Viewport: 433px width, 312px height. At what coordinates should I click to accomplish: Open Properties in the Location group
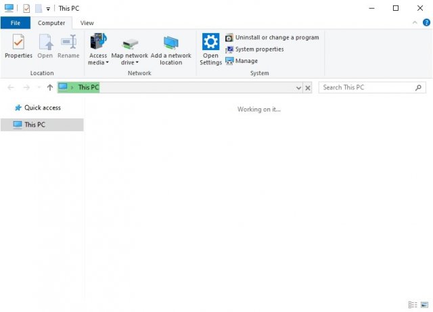(18, 46)
